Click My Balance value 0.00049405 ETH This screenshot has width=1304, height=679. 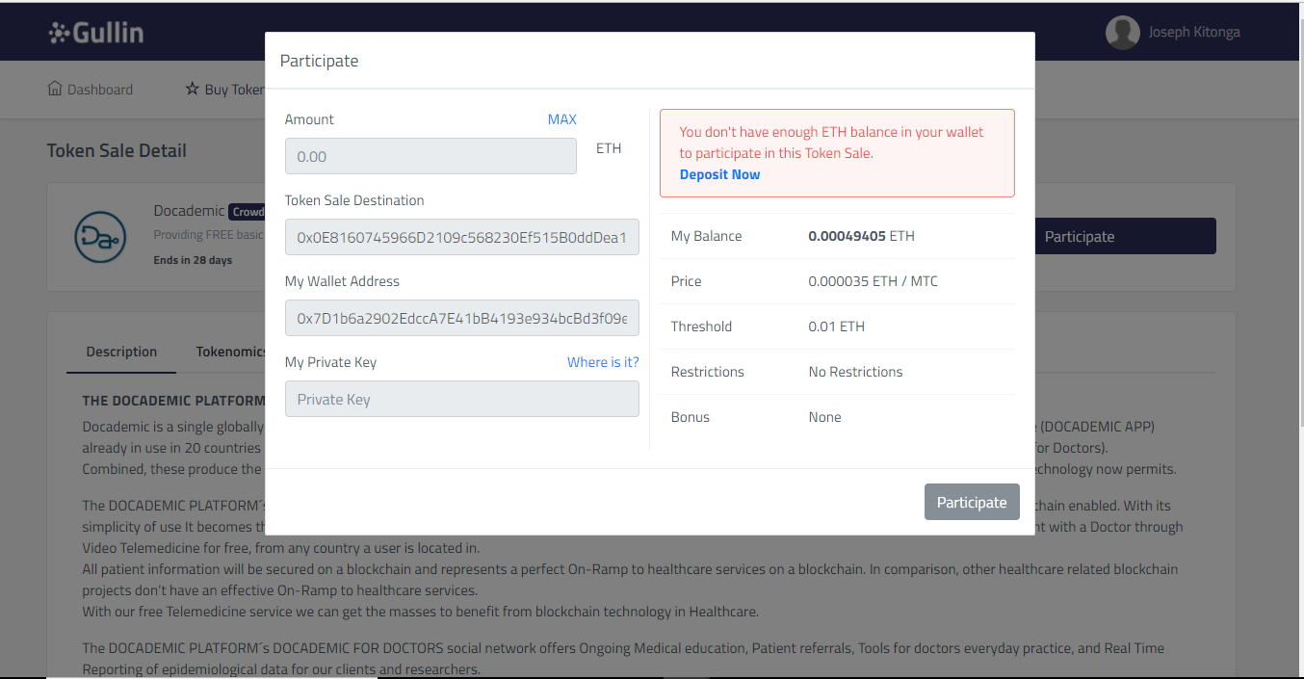862,236
